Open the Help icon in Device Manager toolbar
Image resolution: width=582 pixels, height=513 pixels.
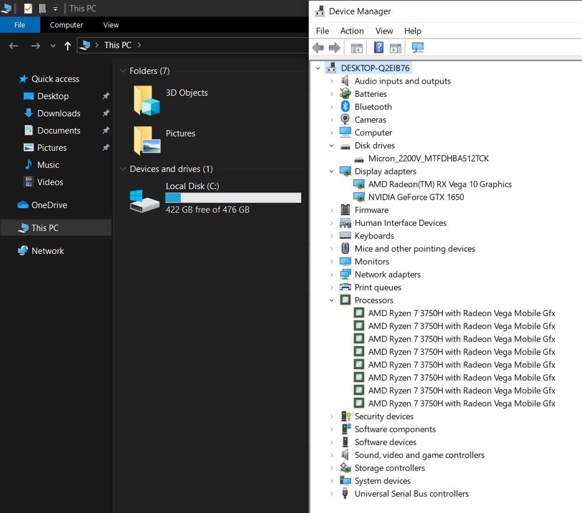pyautogui.click(x=379, y=48)
